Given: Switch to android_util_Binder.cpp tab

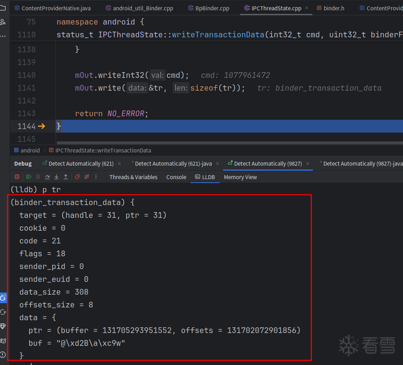Looking at the screenshot, I should (140, 8).
